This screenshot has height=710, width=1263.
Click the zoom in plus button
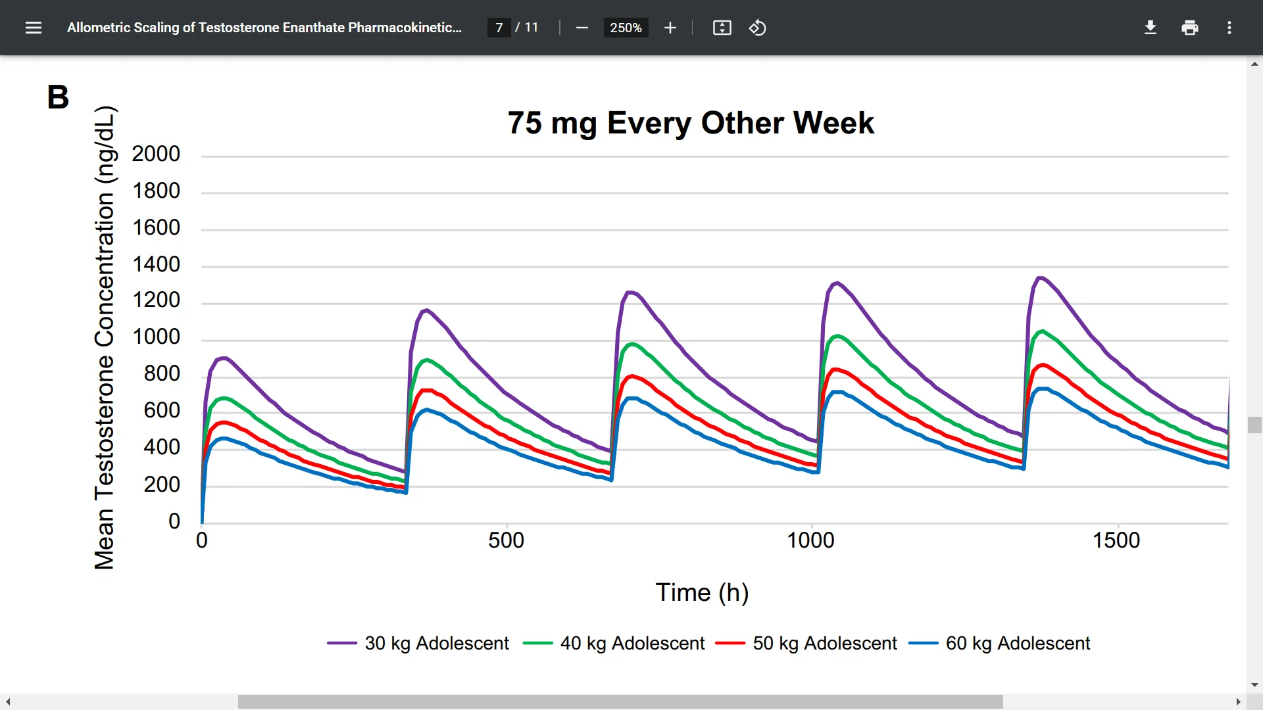pyautogui.click(x=670, y=28)
